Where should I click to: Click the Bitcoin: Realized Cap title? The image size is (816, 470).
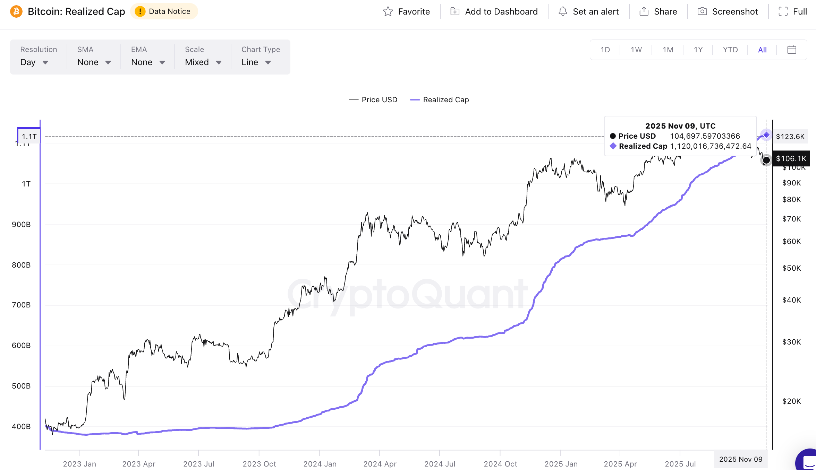(76, 11)
